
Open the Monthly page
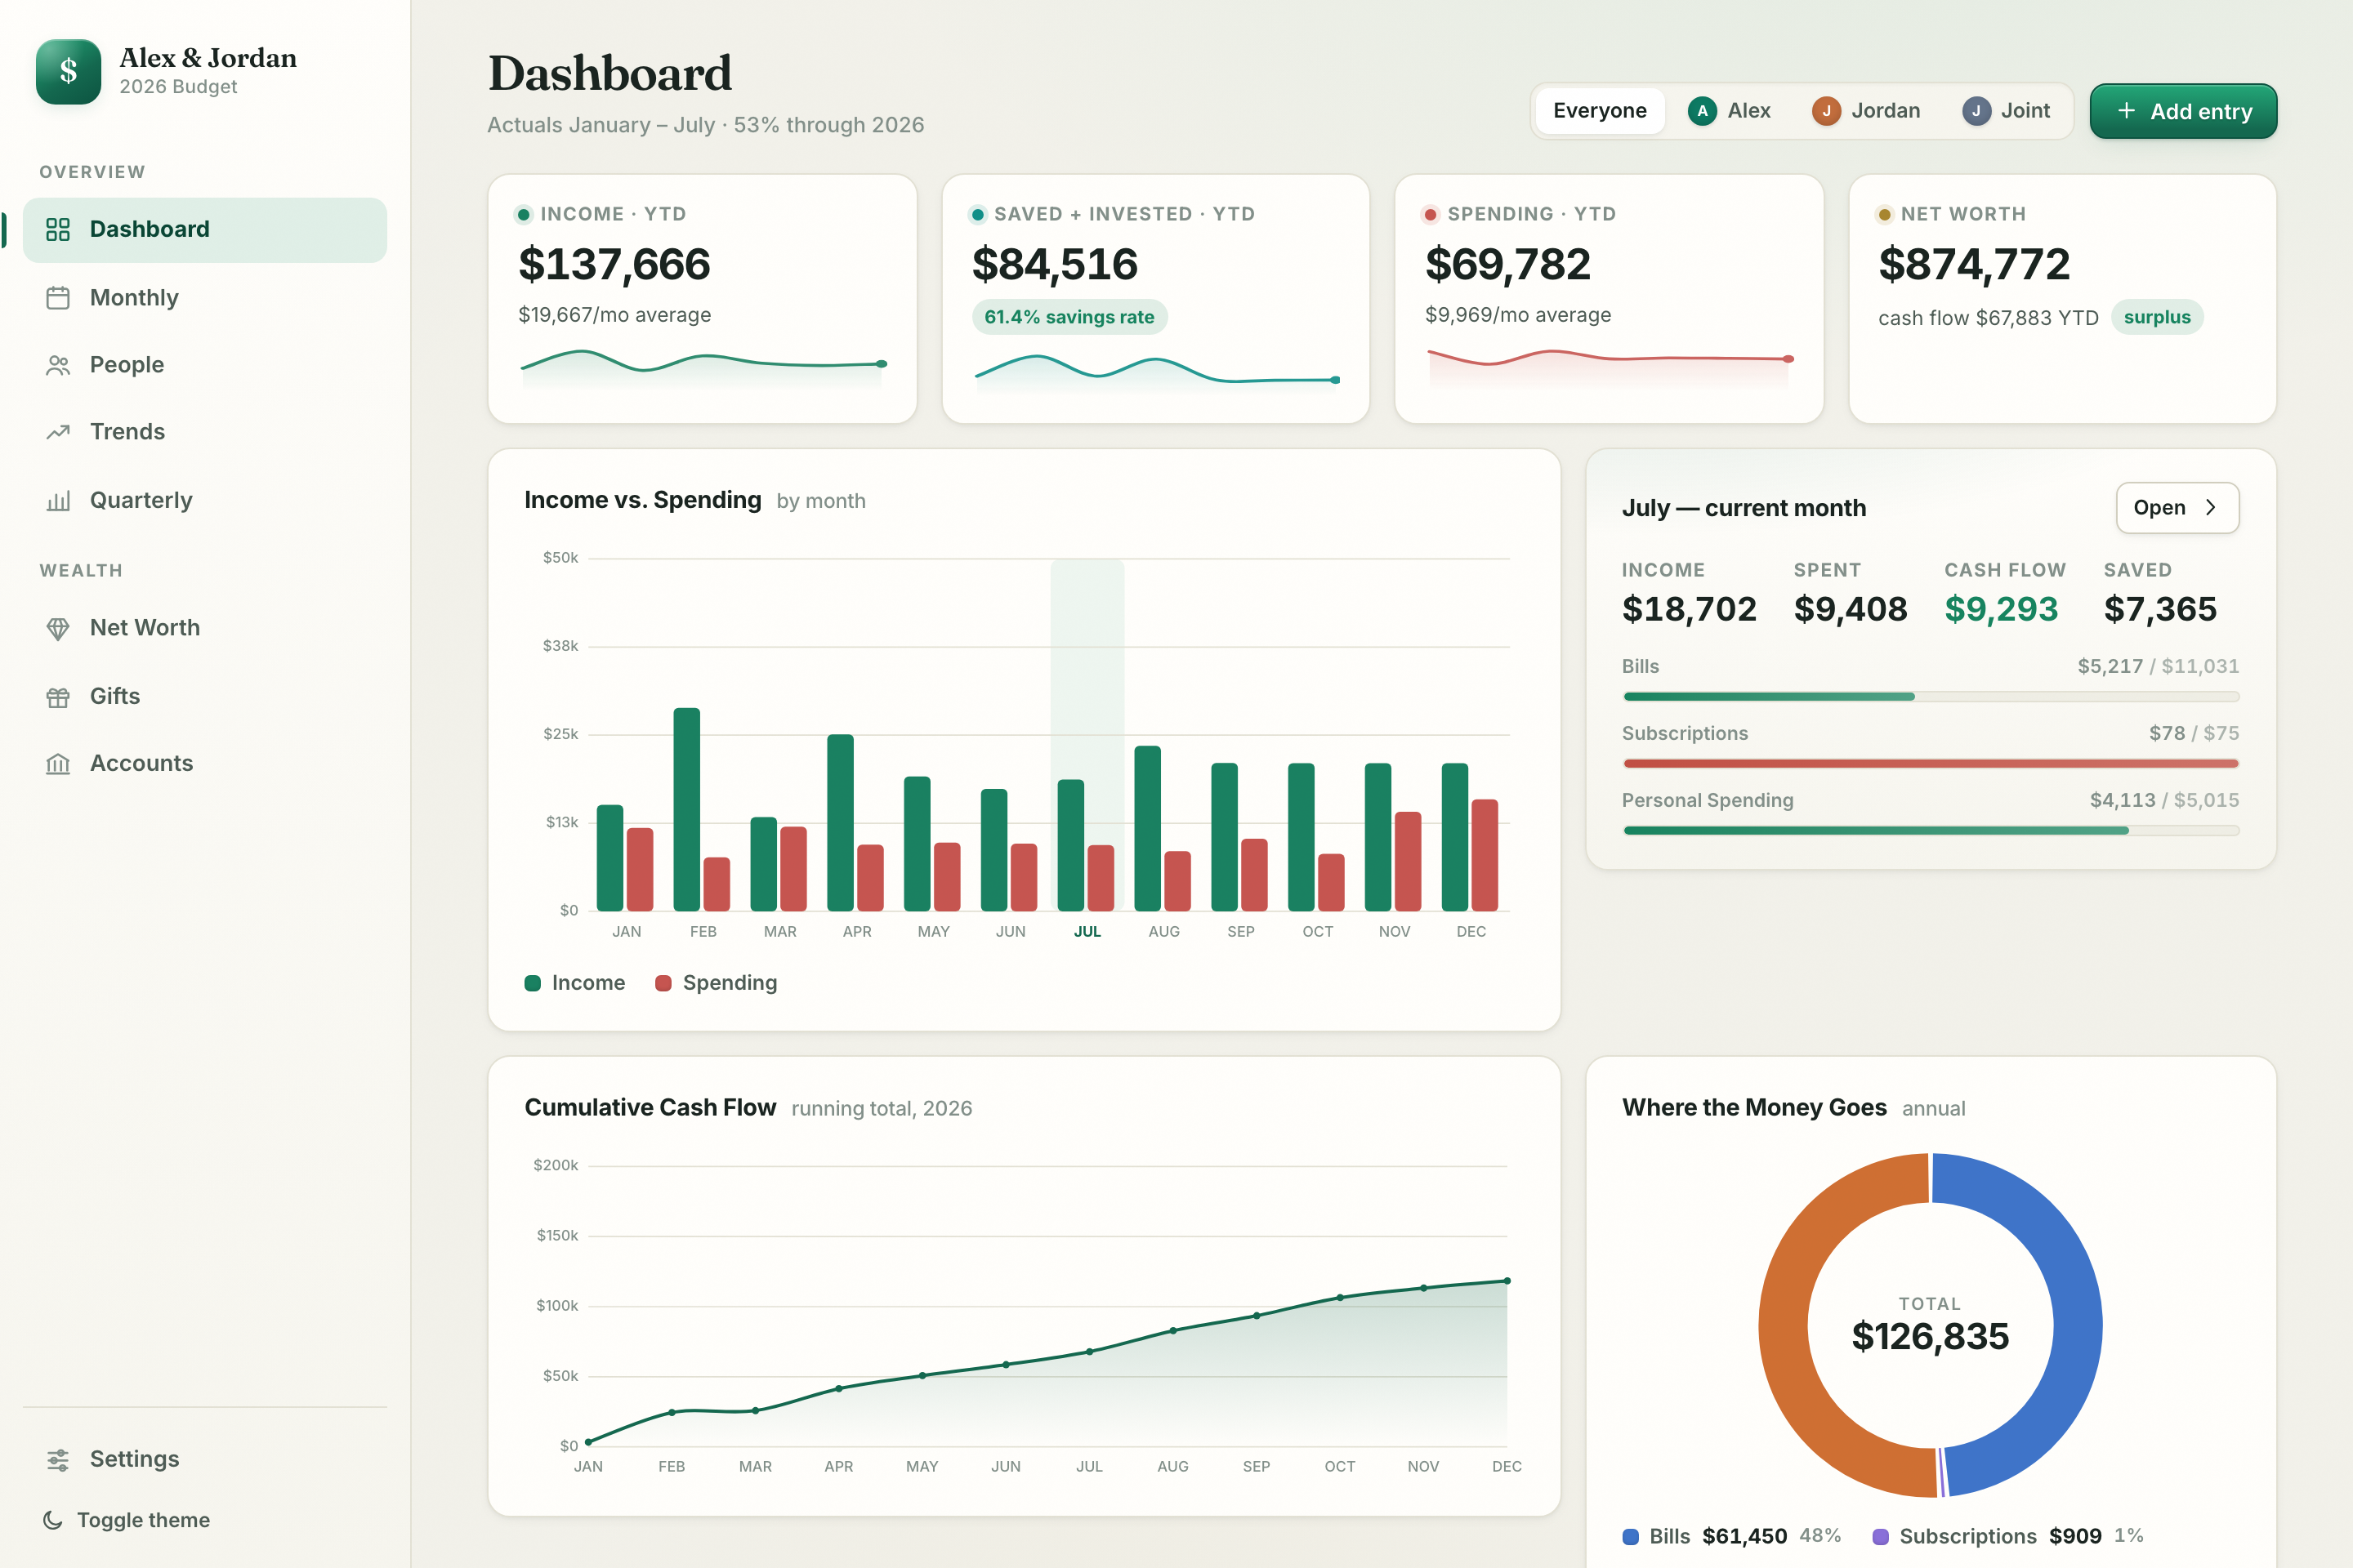(205, 298)
